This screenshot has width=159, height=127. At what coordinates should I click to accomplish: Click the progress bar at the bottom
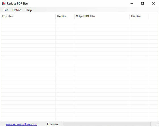107,124
